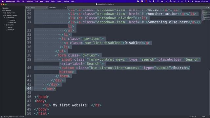Screen dimensions: 210x118
Task: Open the View menu
Action: click(x=42, y=1)
